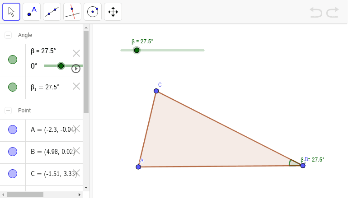Toggle visibility of angle β
The height and width of the screenshot is (199, 348).
[x=13, y=60]
